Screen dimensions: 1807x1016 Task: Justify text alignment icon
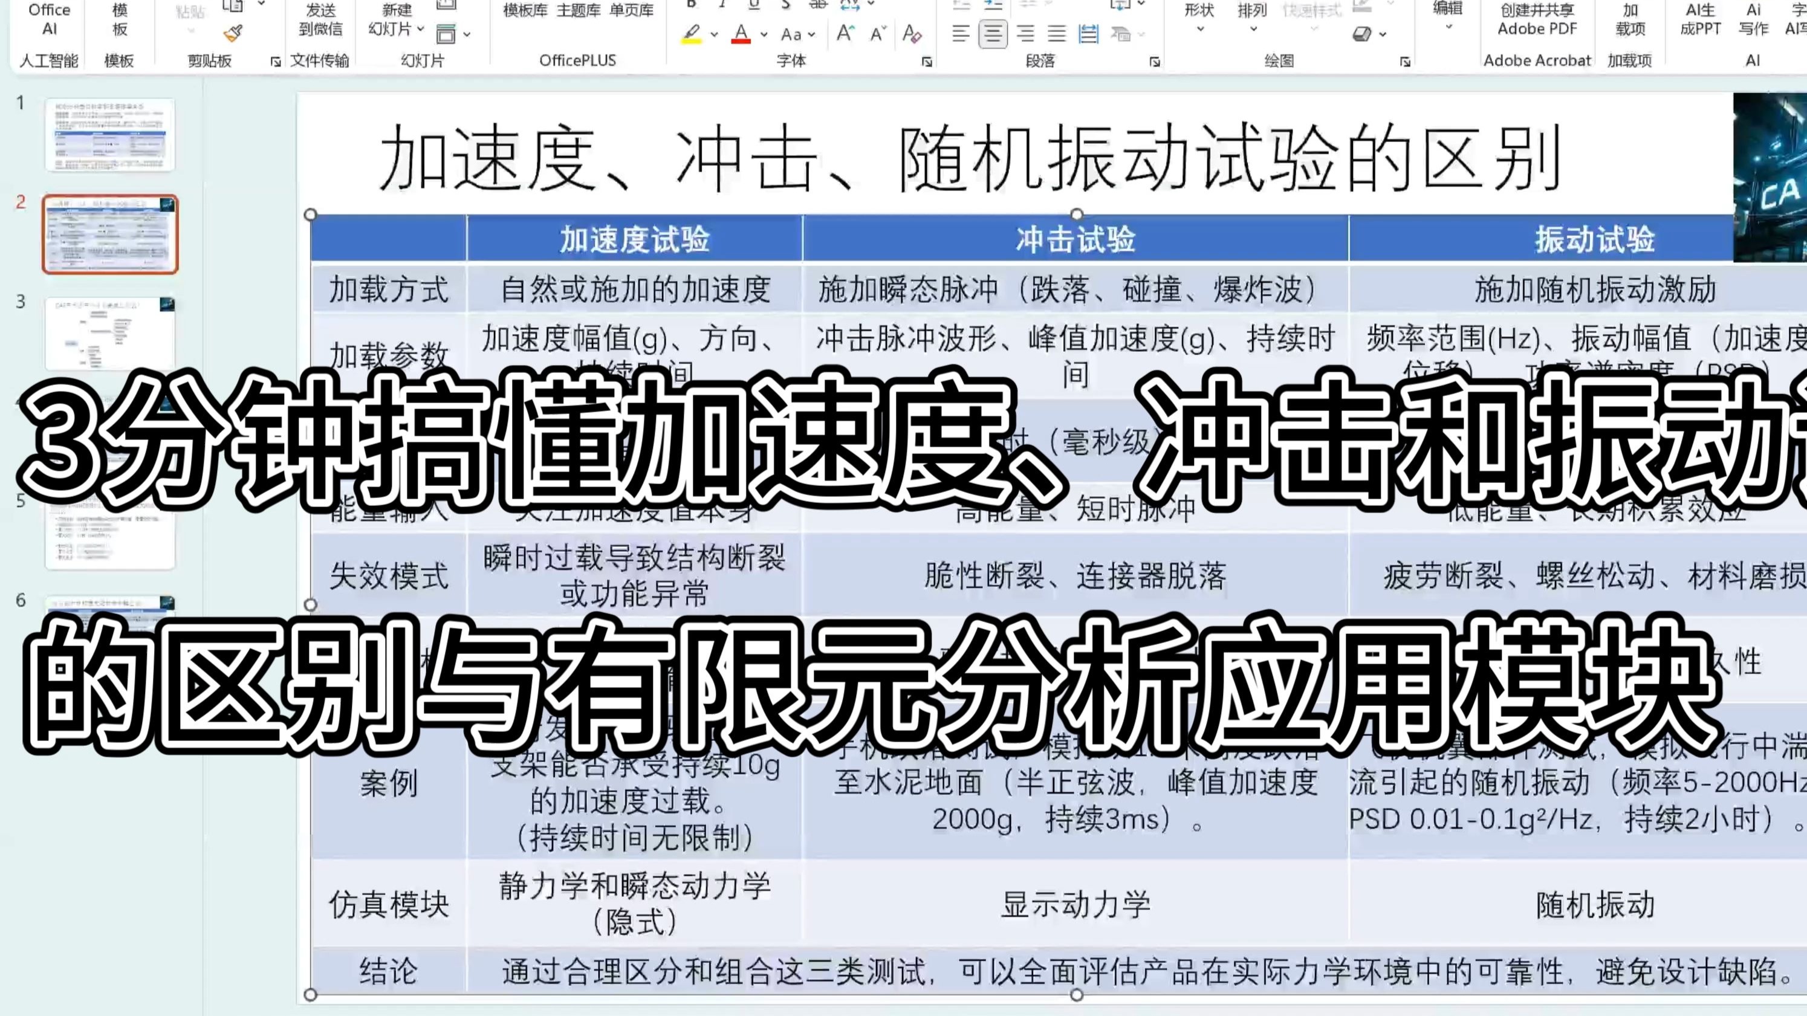pyautogui.click(x=1056, y=33)
